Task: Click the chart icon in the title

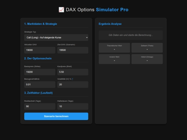Action: click(61, 10)
